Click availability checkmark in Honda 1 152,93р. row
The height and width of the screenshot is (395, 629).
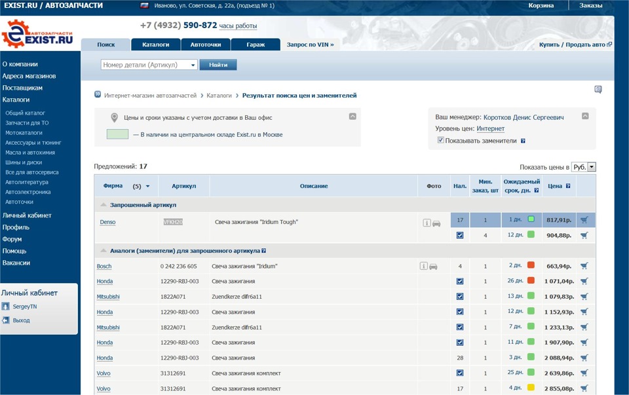(460, 312)
